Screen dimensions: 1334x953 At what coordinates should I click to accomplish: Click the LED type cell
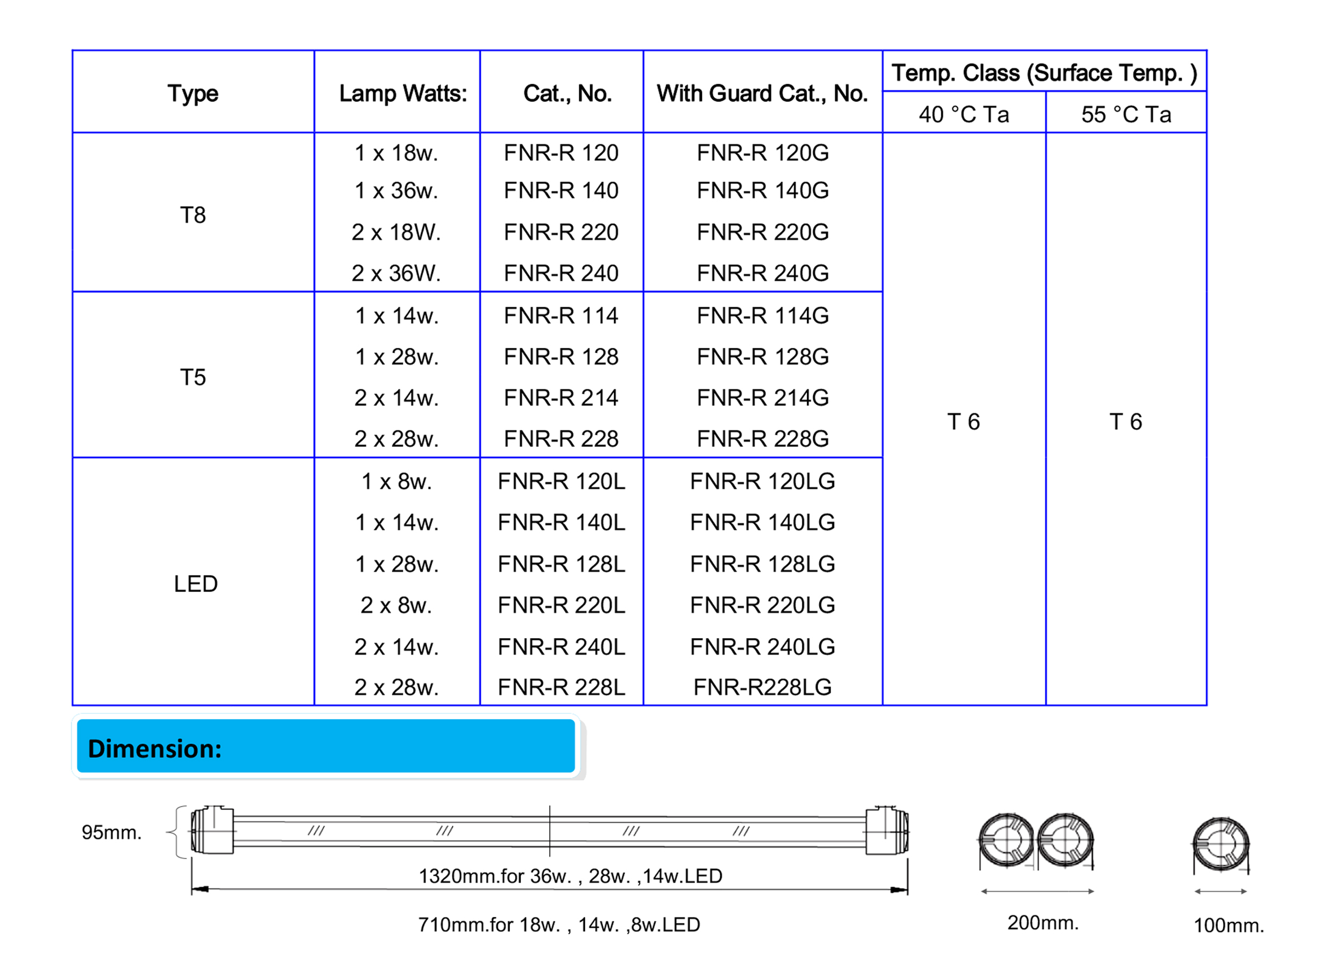click(x=195, y=584)
